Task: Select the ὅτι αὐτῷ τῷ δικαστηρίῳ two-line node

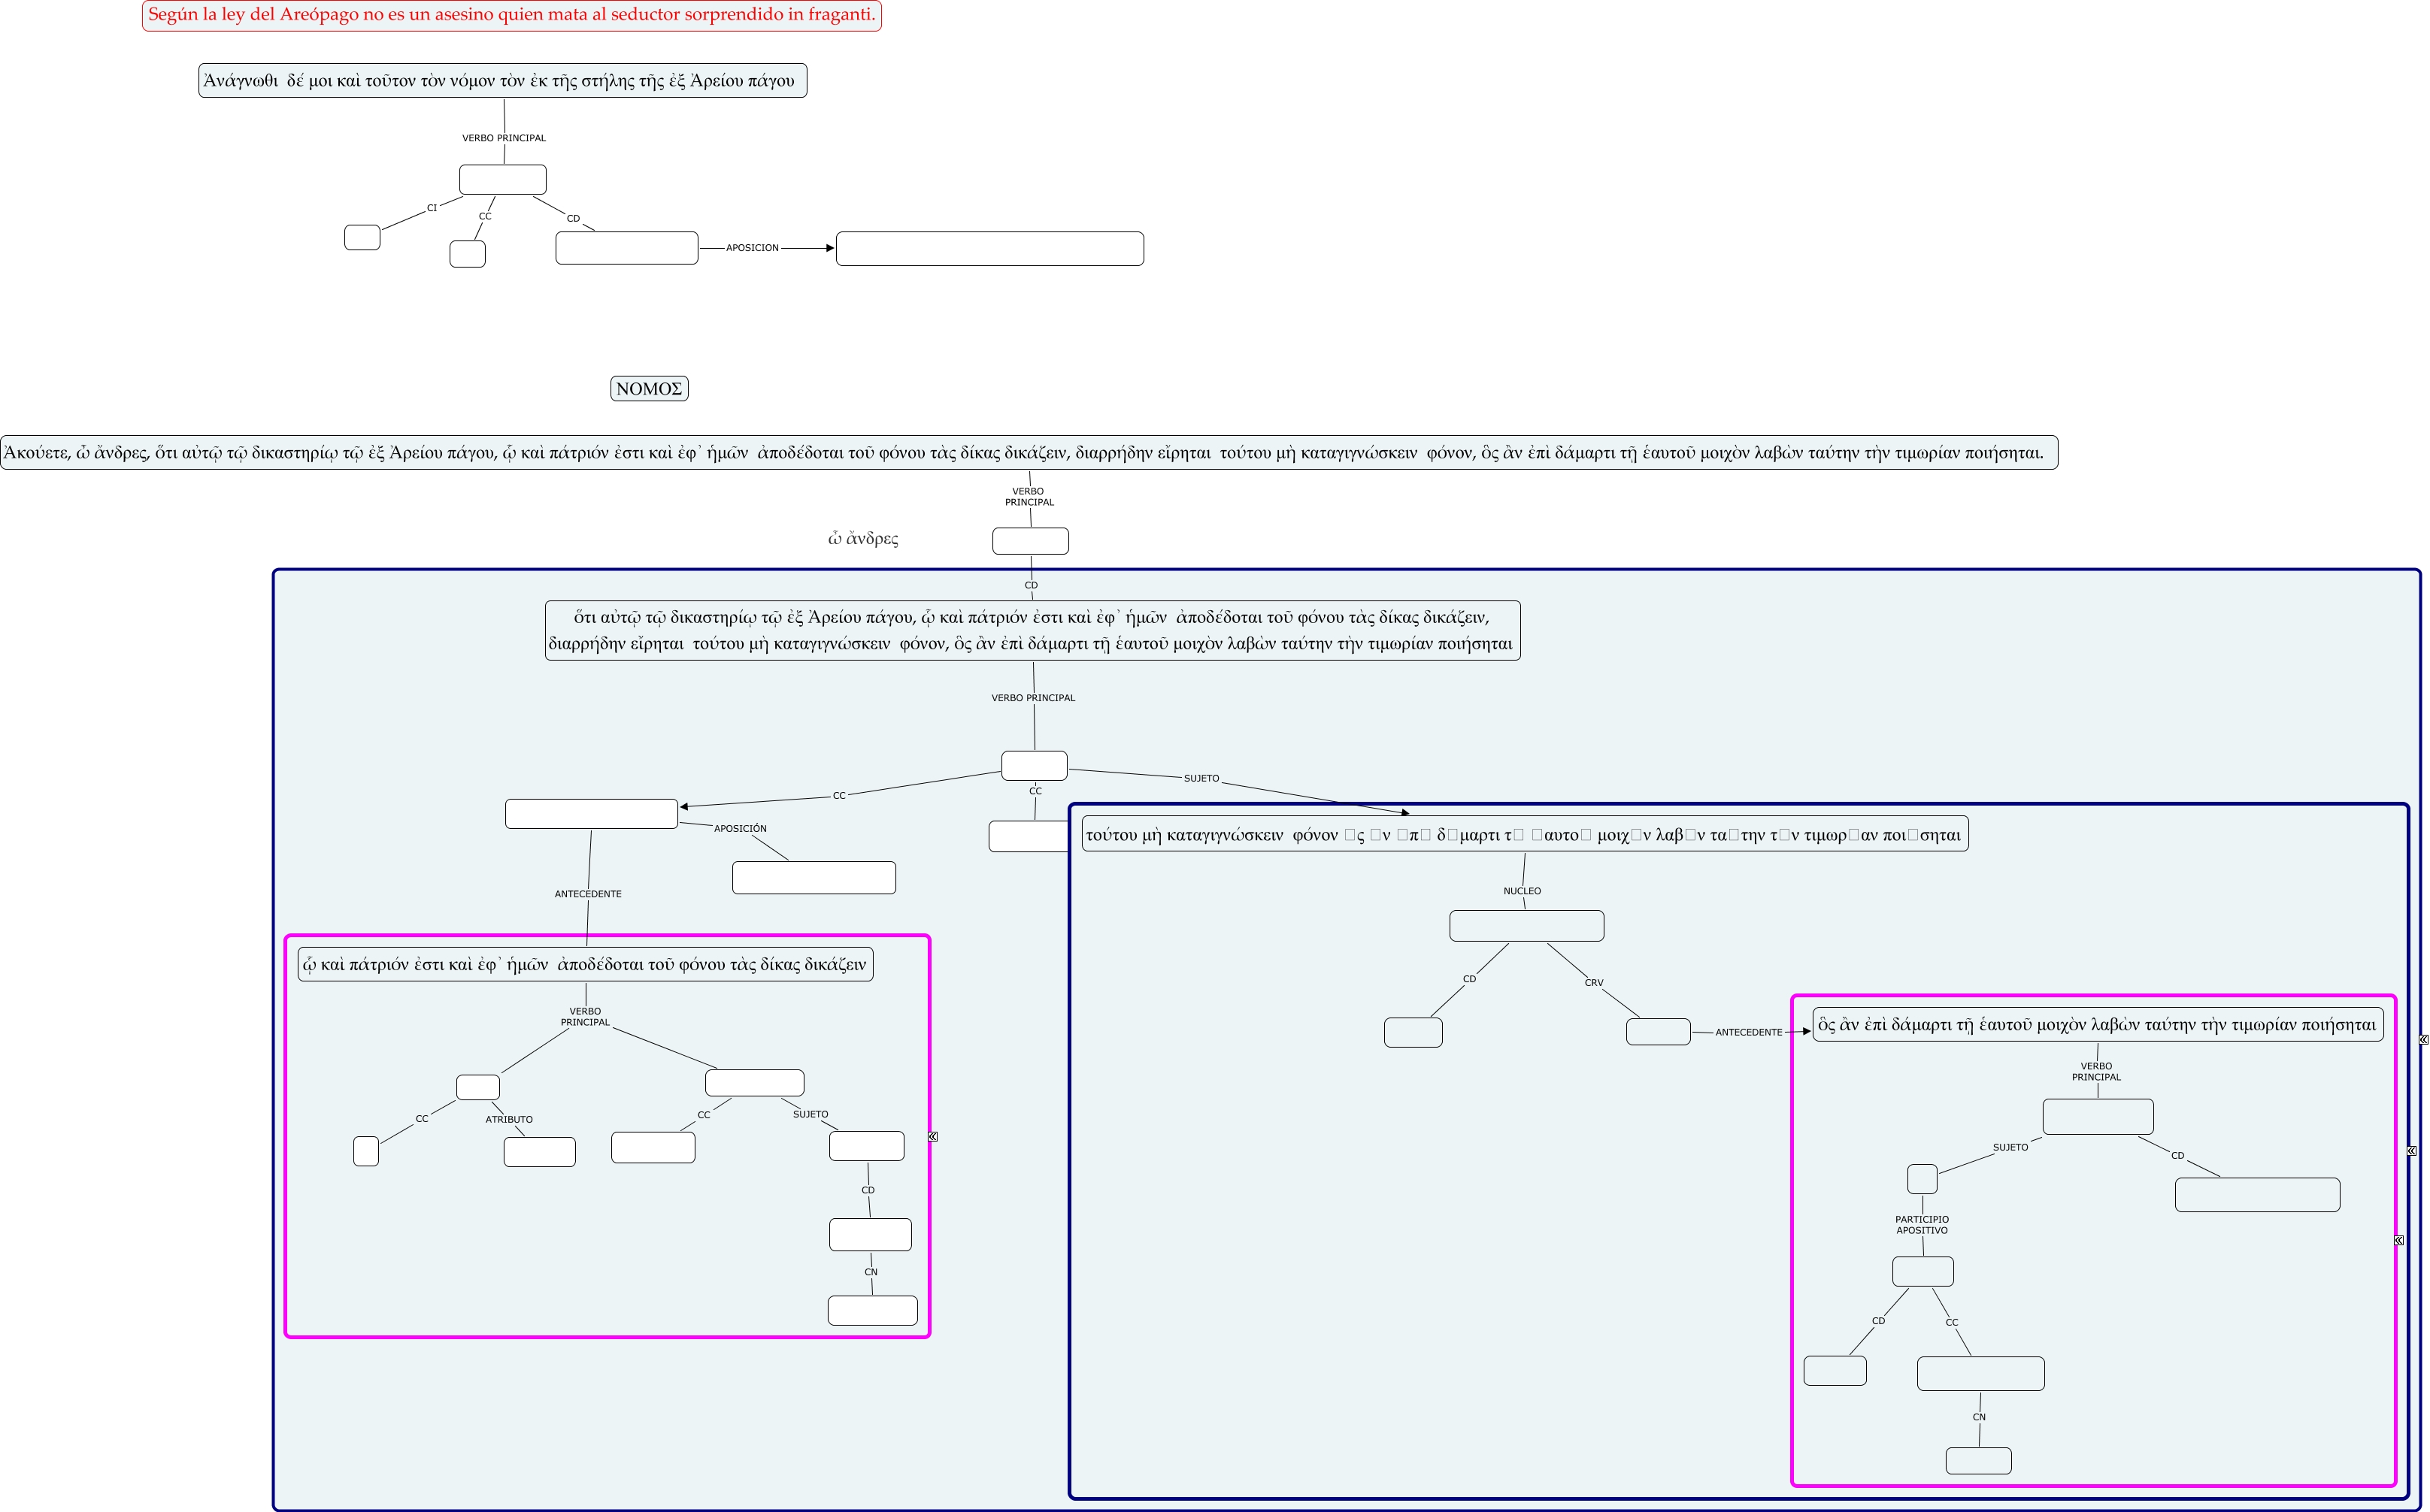Action: point(1032,630)
